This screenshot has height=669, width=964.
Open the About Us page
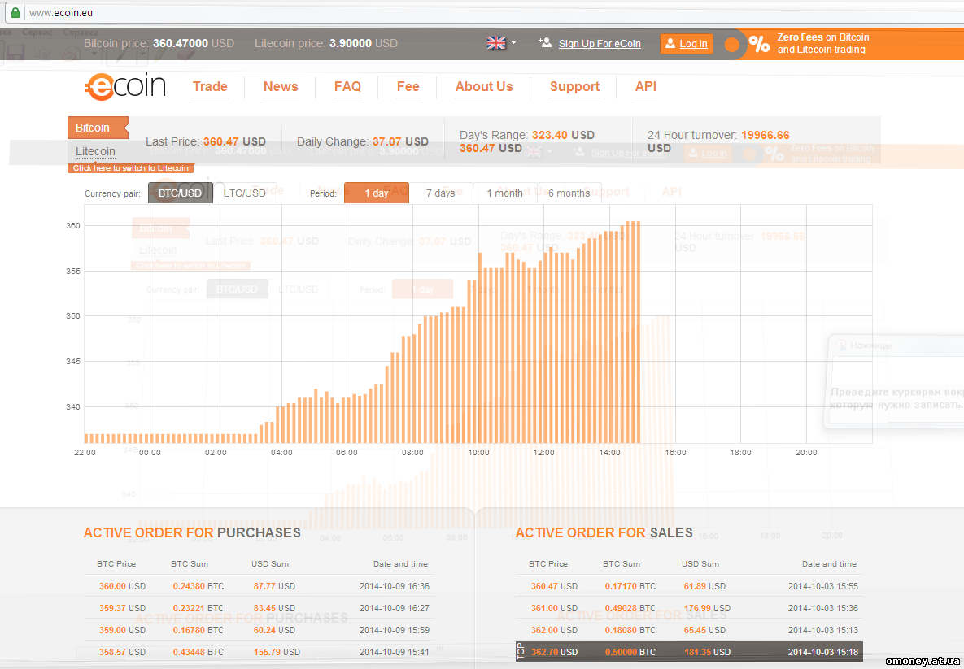point(484,87)
